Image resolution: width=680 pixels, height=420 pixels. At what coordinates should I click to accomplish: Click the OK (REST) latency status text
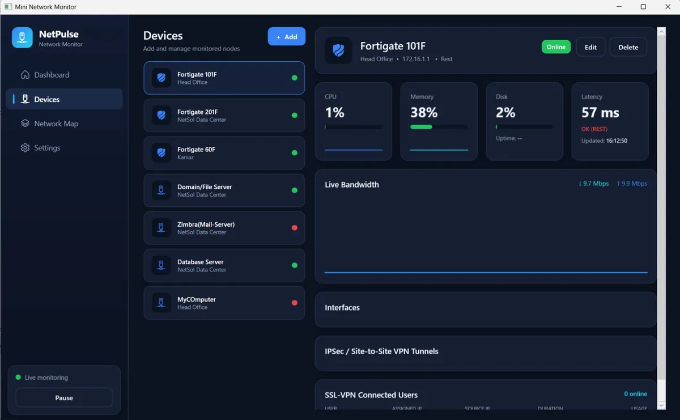point(594,129)
